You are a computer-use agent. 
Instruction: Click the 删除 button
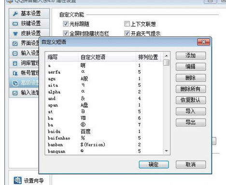click(191, 78)
